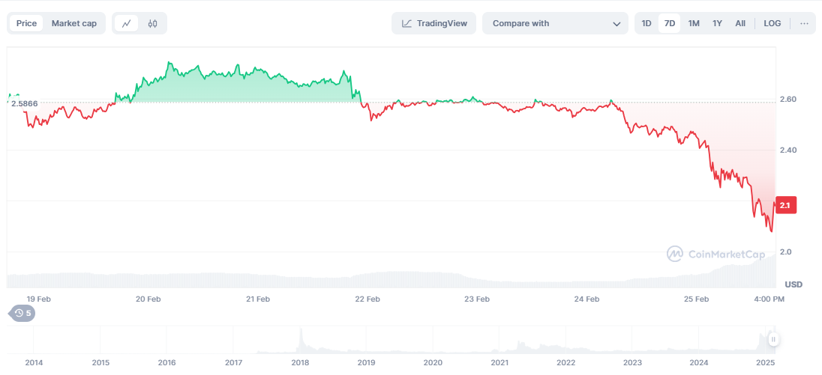The width and height of the screenshot is (822, 375).
Task: Open the TradingView chart
Action: [434, 23]
